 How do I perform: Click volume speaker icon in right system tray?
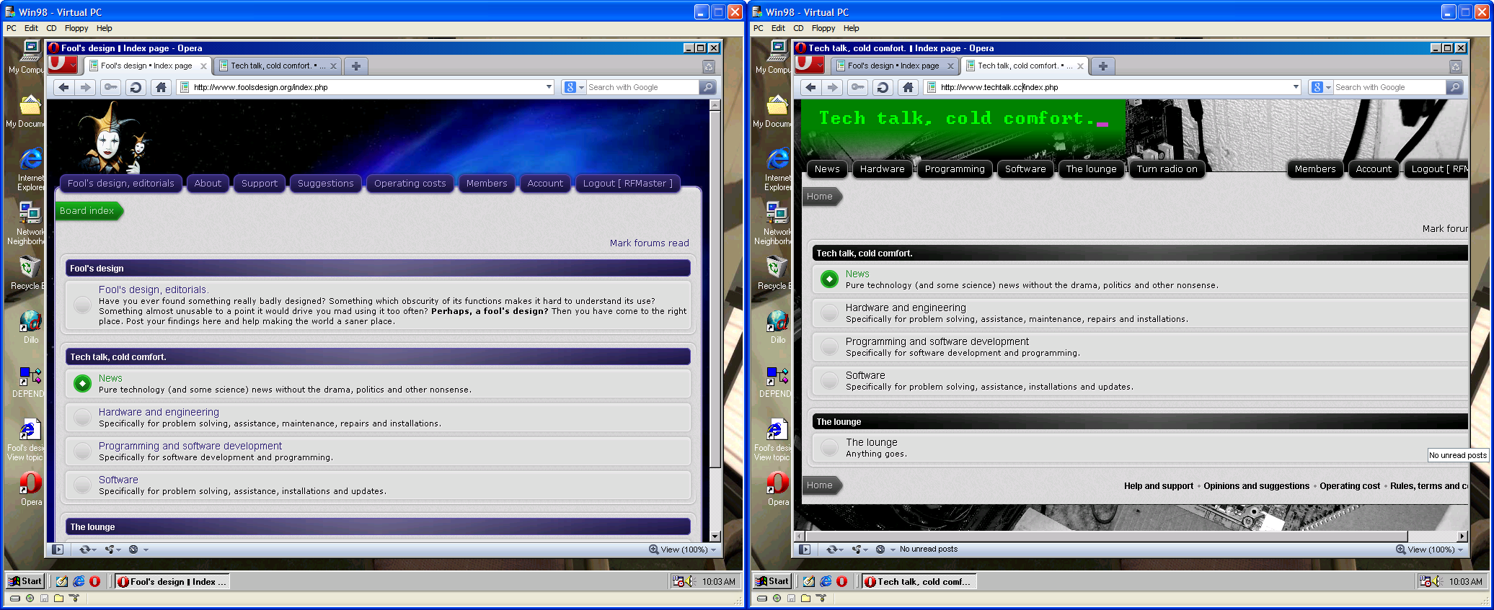1437,581
